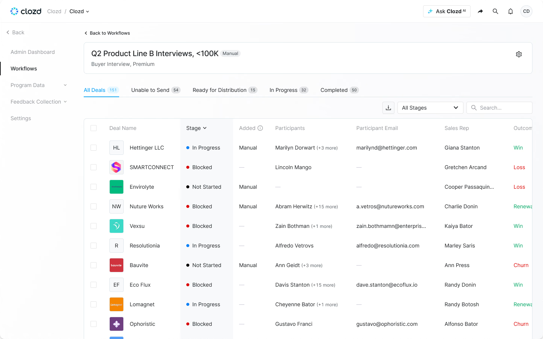543x339 pixels.
Task: Open the Vexsu company logo
Action: [x=117, y=226]
